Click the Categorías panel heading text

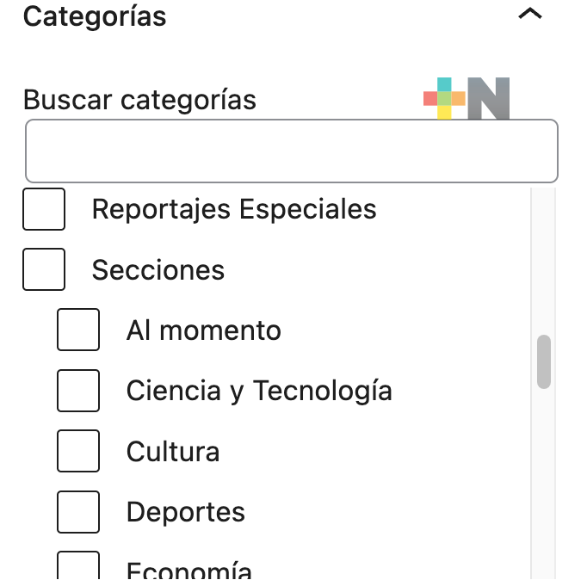coord(95,17)
